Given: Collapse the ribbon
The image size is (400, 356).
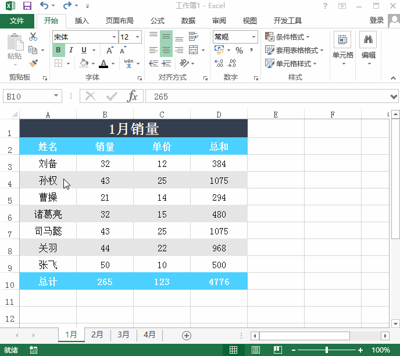Looking at the screenshot, I should (393, 78).
